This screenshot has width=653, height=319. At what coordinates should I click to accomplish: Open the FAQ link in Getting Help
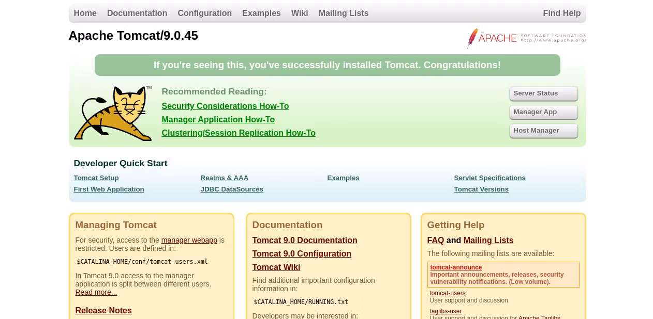tap(436, 241)
